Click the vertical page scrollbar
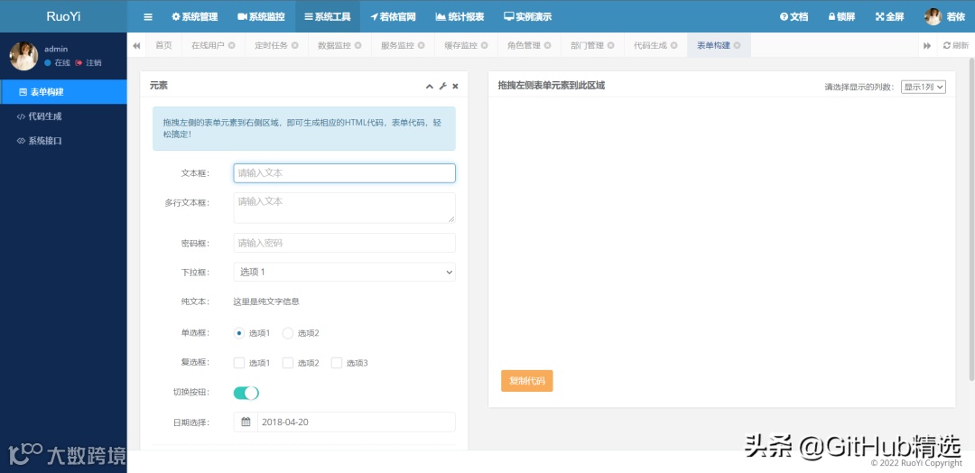The image size is (975, 473). [x=971, y=218]
